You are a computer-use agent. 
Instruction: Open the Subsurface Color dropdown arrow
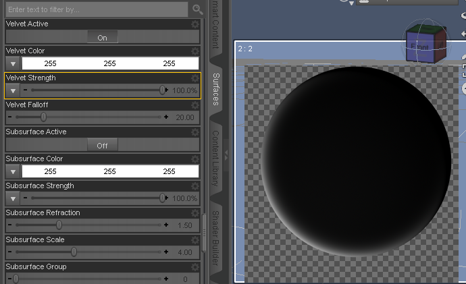pyautogui.click(x=13, y=171)
